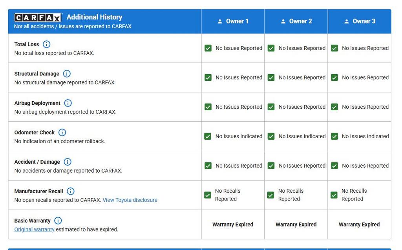The width and height of the screenshot is (402, 250).
Task: Click Owner 2 No Recalls Reported checkmark
Action: [270, 195]
